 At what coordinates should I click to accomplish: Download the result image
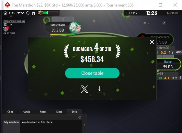[x=99, y=89]
